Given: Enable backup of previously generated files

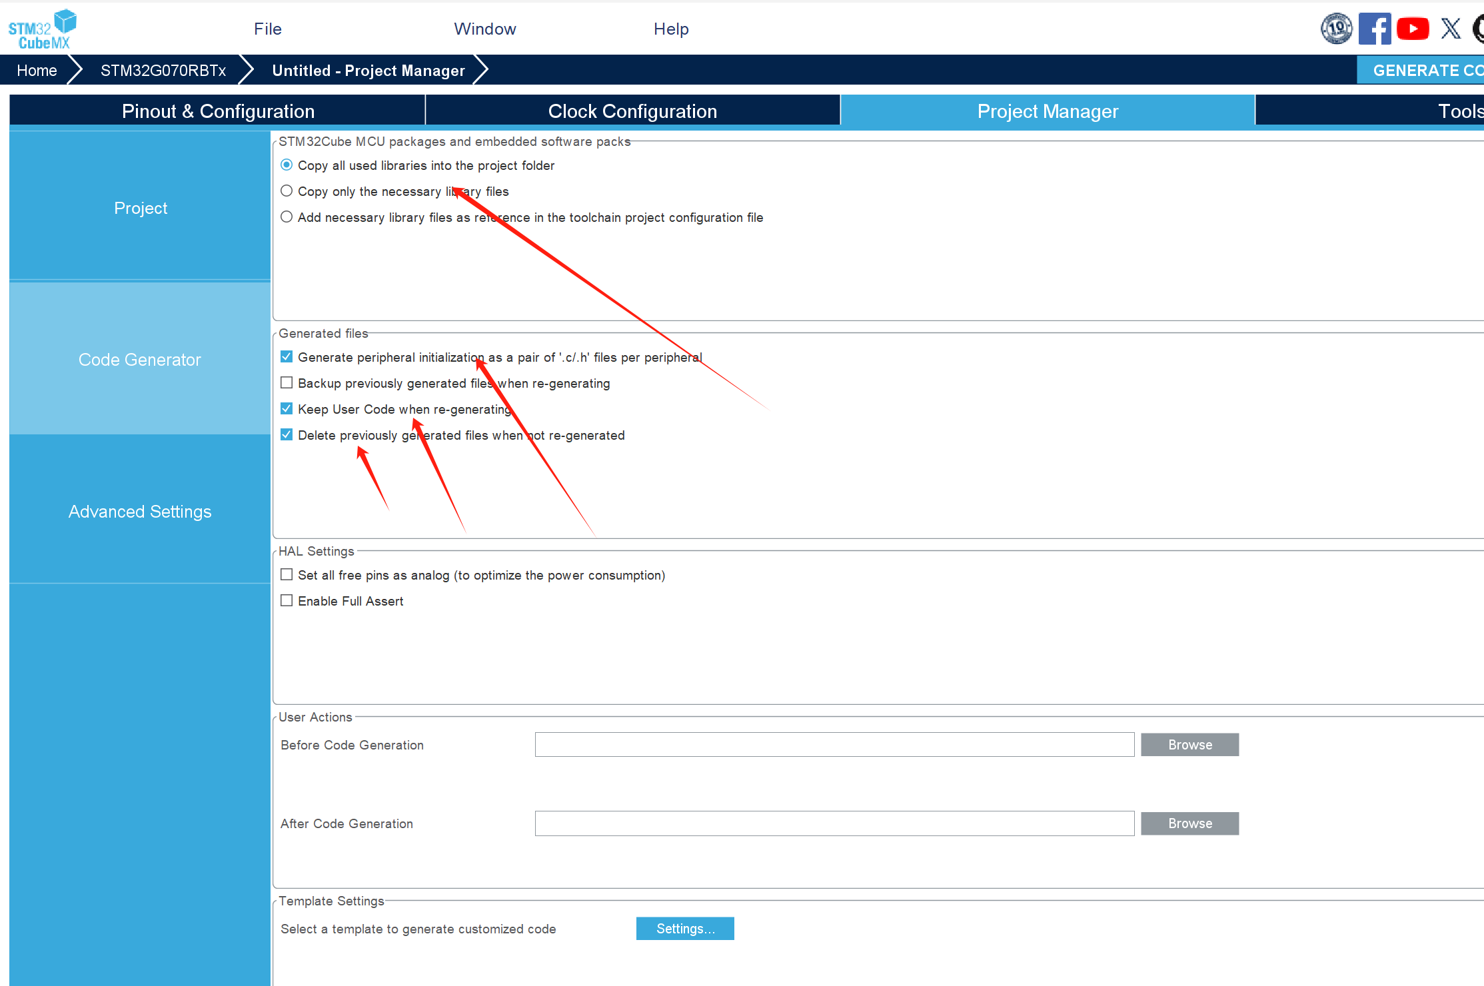Looking at the screenshot, I should tap(287, 383).
